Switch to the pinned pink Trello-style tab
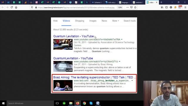 [36, 2]
